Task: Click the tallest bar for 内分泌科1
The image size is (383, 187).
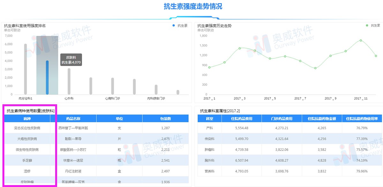Action: click(x=26, y=69)
